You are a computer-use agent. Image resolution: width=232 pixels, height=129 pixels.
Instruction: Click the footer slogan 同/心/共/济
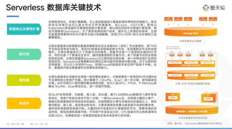pyautogui.click(x=39, y=124)
